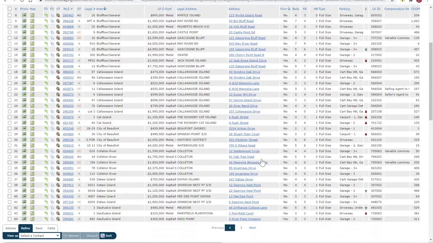Open photo icon for MLS 399463

click(x=24, y=15)
